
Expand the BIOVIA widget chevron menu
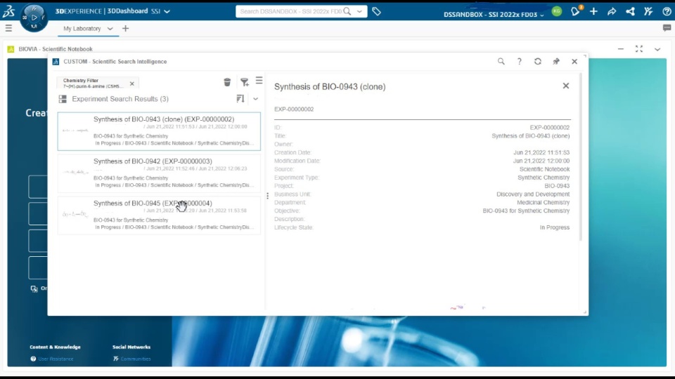657,49
